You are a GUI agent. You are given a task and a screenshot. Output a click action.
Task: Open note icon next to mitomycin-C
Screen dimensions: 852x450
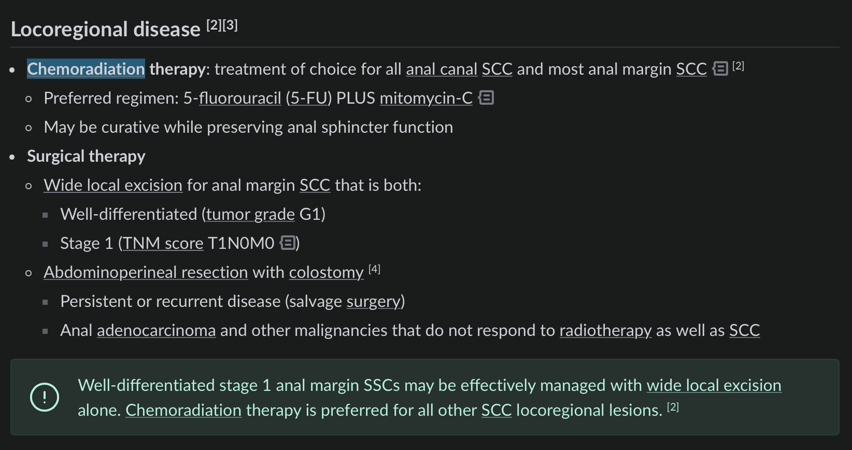[486, 97]
